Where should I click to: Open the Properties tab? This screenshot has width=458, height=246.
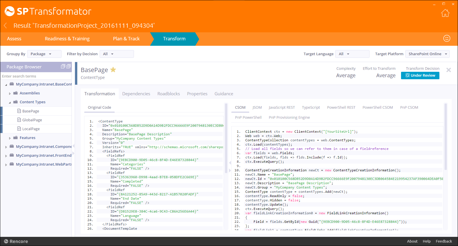pyautogui.click(x=197, y=94)
